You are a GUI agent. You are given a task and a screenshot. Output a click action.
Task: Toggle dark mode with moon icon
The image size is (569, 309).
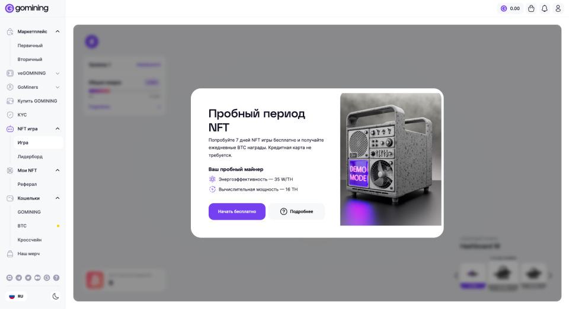(x=56, y=297)
